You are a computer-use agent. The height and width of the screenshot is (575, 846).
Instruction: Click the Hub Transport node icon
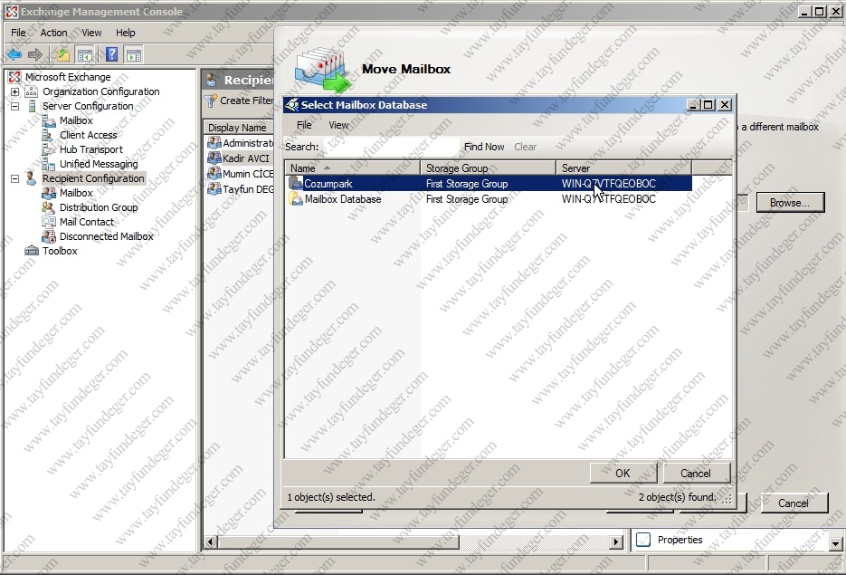coord(49,149)
